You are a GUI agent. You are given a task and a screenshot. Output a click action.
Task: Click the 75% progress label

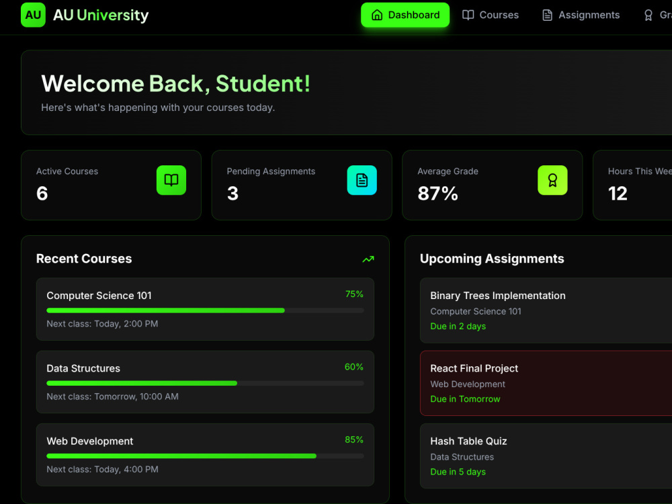click(x=354, y=294)
